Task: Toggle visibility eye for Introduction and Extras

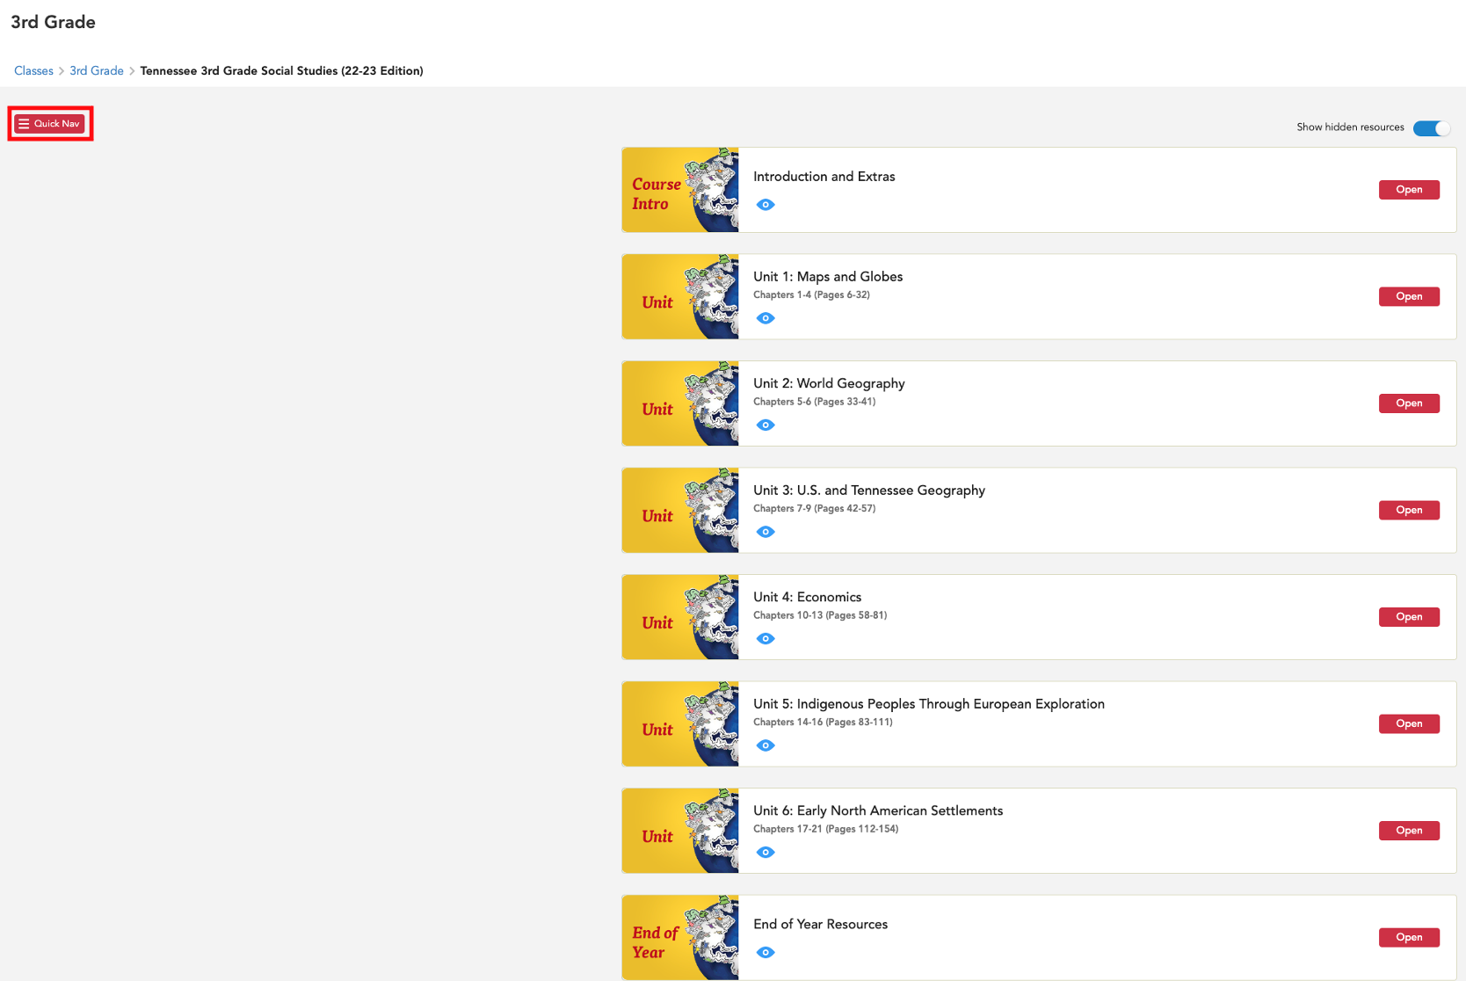Action: pyautogui.click(x=766, y=205)
